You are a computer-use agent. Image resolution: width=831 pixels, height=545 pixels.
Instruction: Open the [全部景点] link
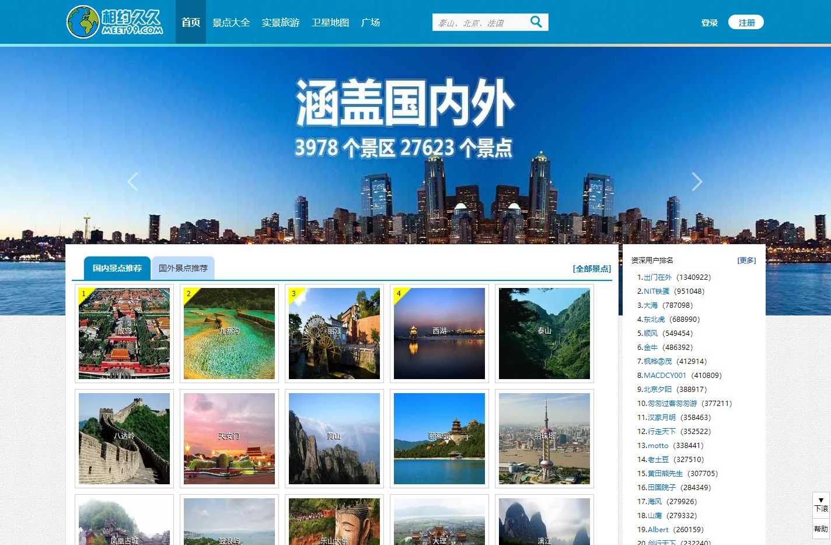(x=592, y=269)
